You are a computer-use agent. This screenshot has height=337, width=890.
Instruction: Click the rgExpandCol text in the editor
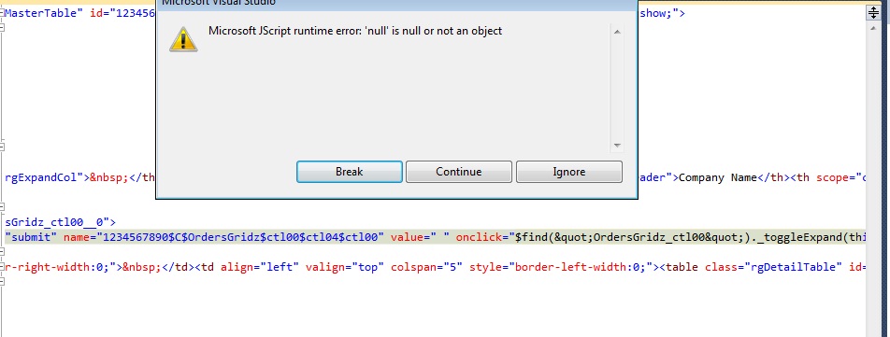pyautogui.click(x=40, y=178)
